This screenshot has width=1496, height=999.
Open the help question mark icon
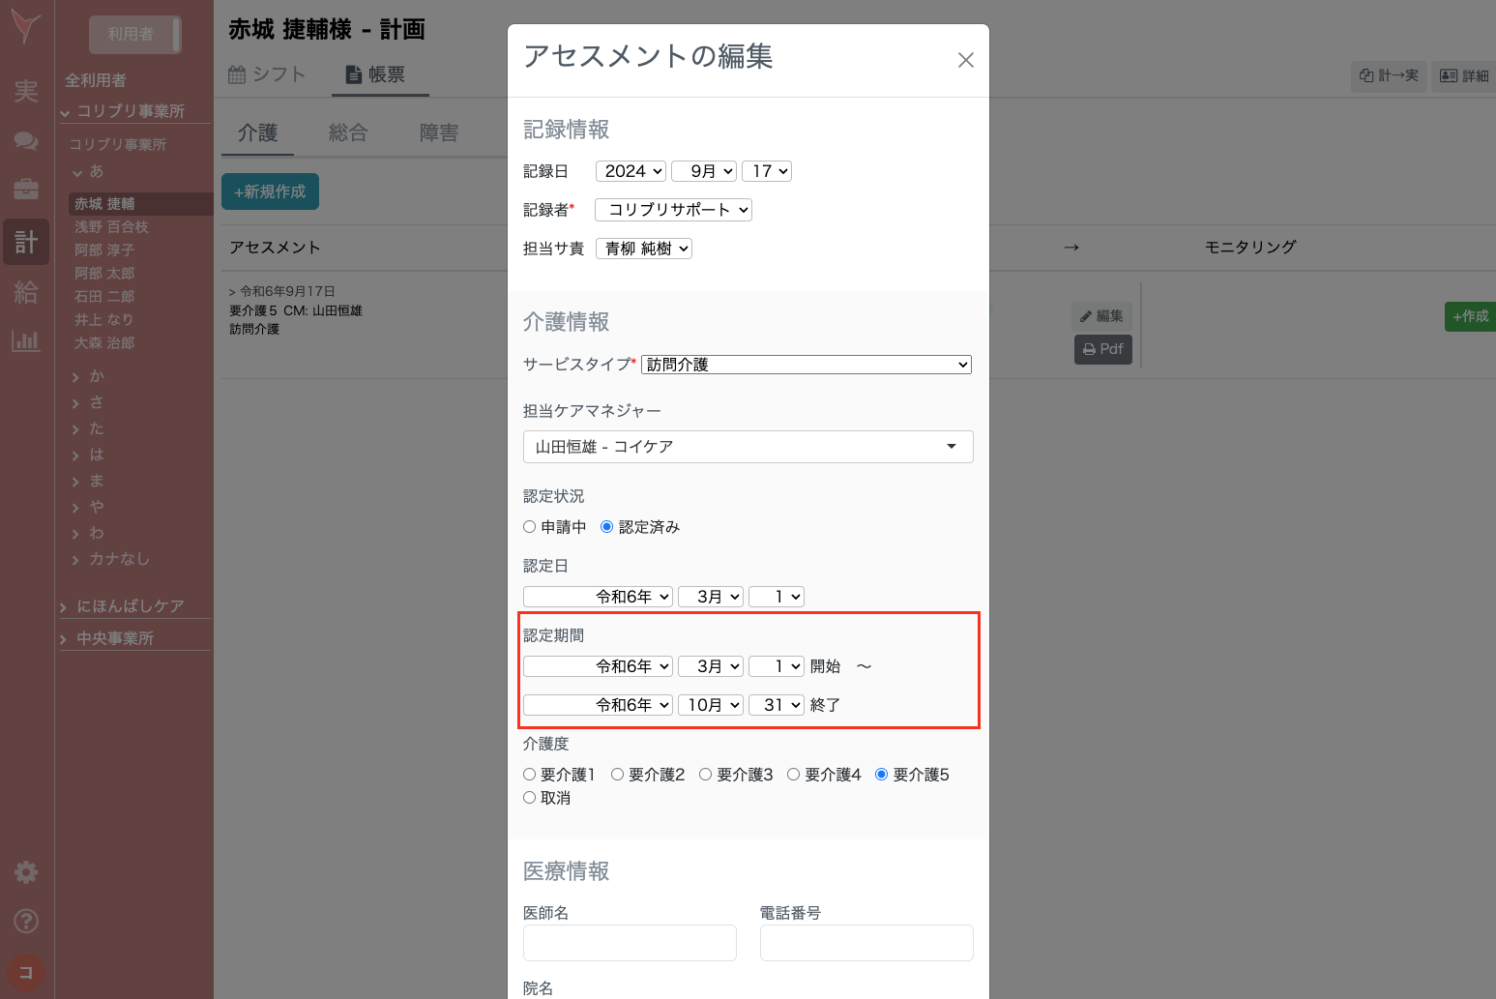(26, 922)
